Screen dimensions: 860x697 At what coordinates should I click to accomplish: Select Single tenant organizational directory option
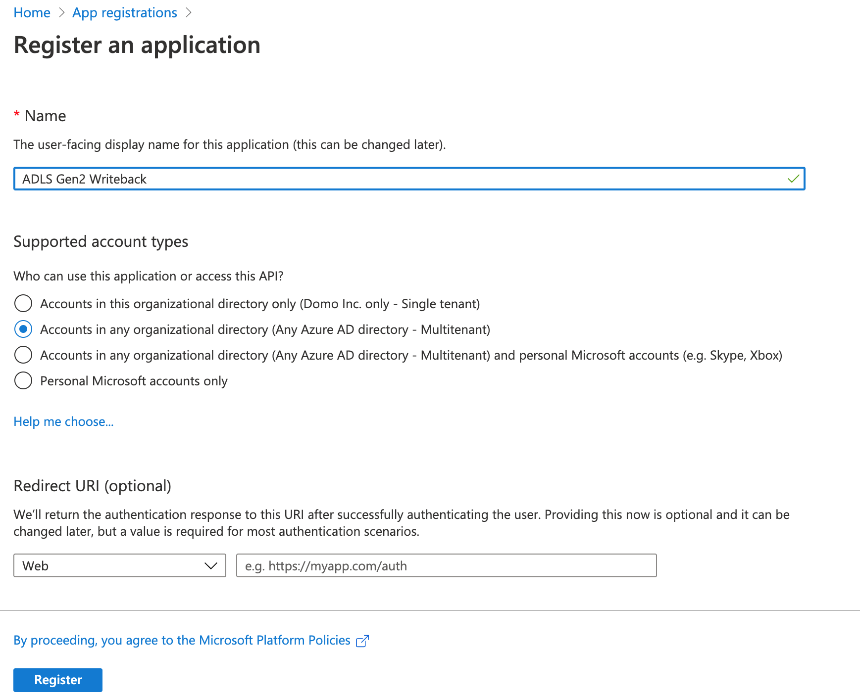coord(23,303)
